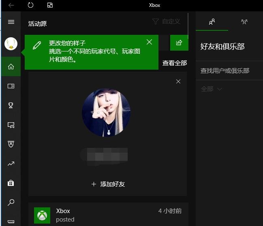This screenshot has width=263, height=226.
Task: Open the Clubs shield icon
Action: click(11, 144)
